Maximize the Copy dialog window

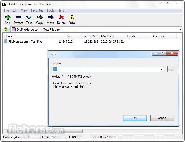pyautogui.click(x=162, y=53)
